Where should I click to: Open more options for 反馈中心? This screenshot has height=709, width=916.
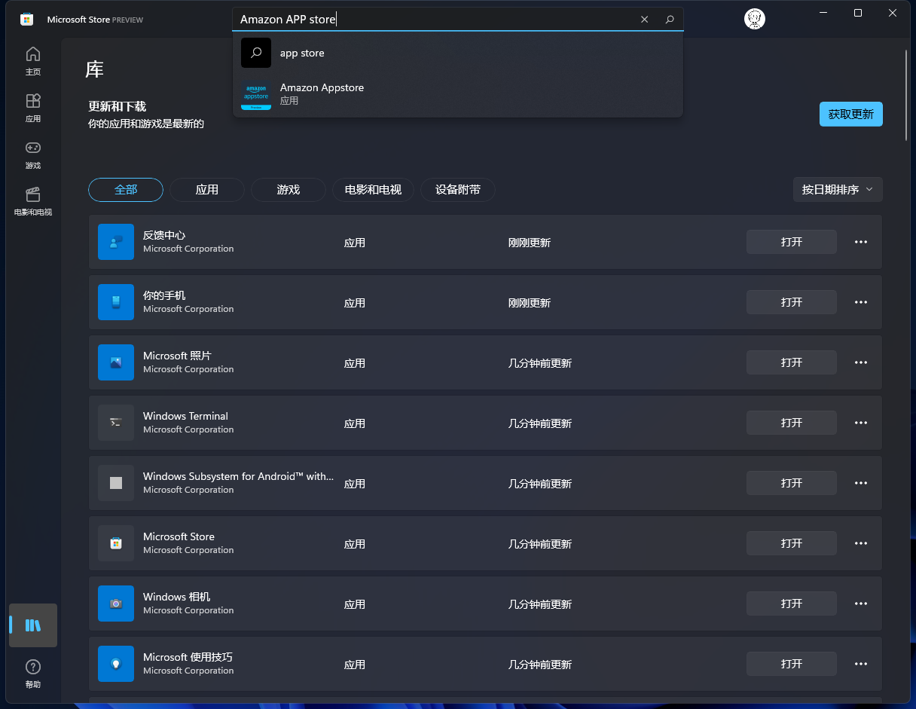point(861,242)
